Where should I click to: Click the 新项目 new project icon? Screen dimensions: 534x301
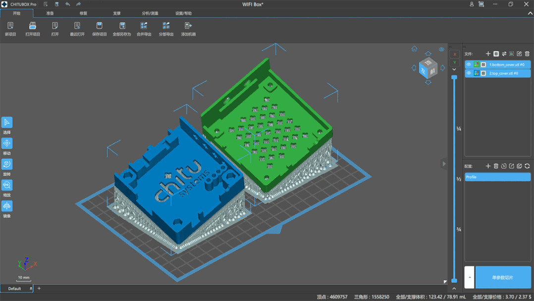(x=10, y=26)
